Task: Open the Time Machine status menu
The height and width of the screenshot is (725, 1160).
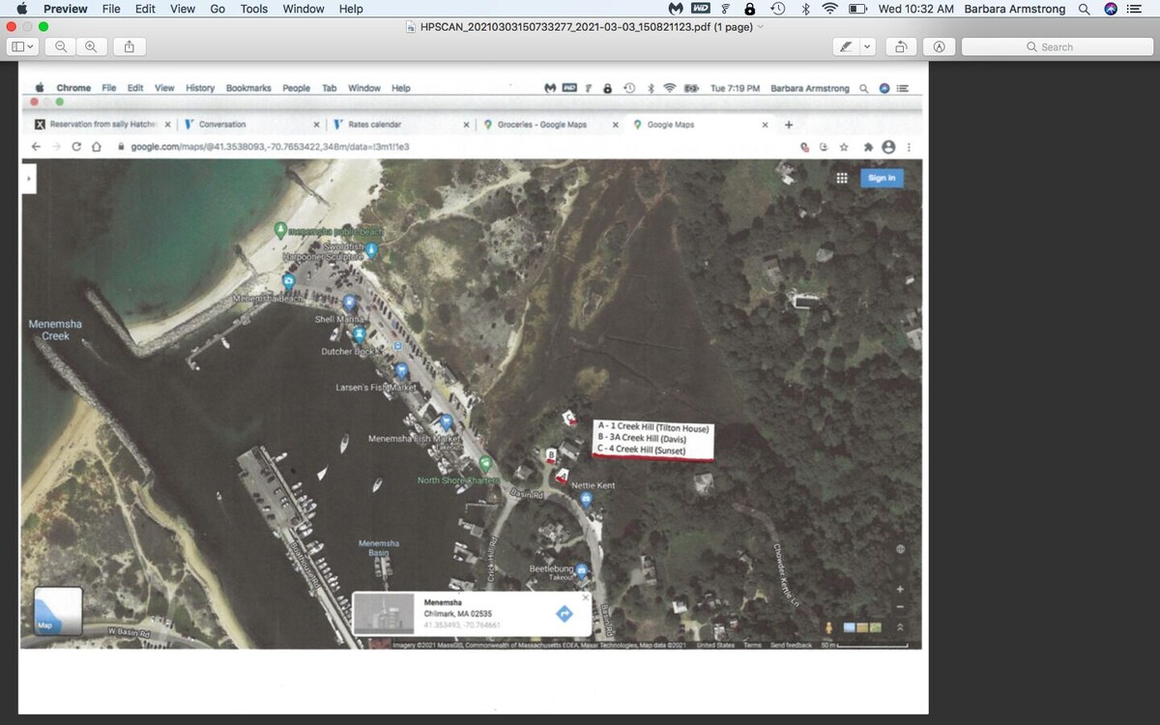Action: [777, 9]
